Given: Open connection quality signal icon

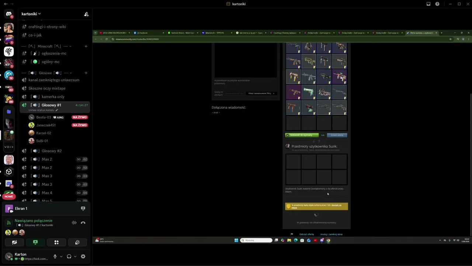Looking at the screenshot, I should [x=9, y=223].
